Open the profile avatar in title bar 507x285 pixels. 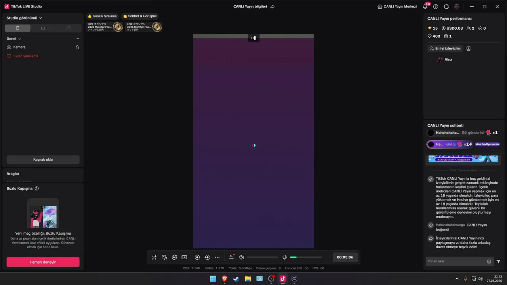click(457, 7)
